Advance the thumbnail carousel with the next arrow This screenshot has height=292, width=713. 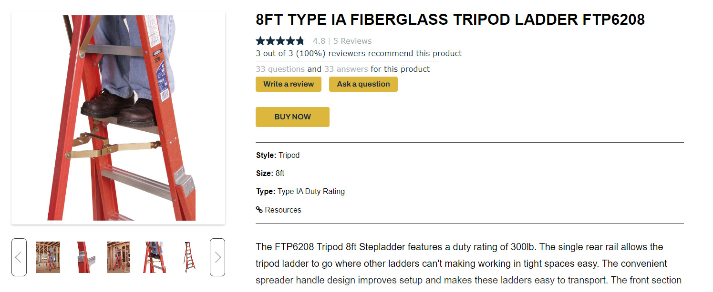point(217,257)
